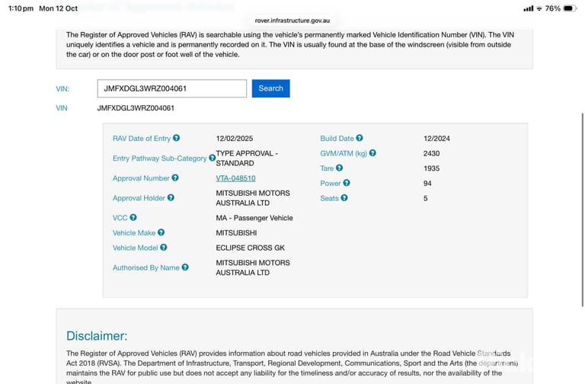Click the Build Date label

tap(337, 139)
